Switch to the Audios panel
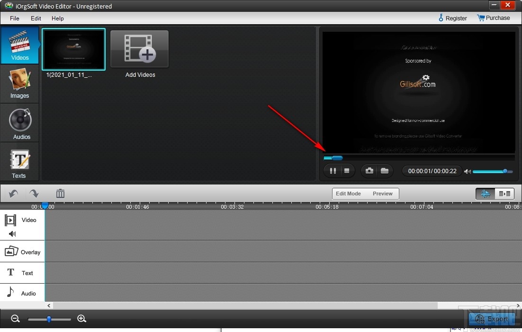This screenshot has width=522, height=332. 19,123
